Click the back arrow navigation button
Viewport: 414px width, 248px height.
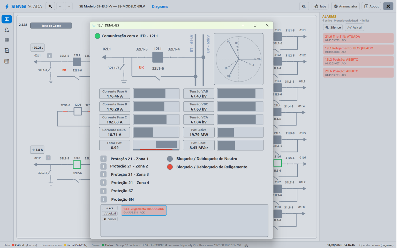[60, 6]
